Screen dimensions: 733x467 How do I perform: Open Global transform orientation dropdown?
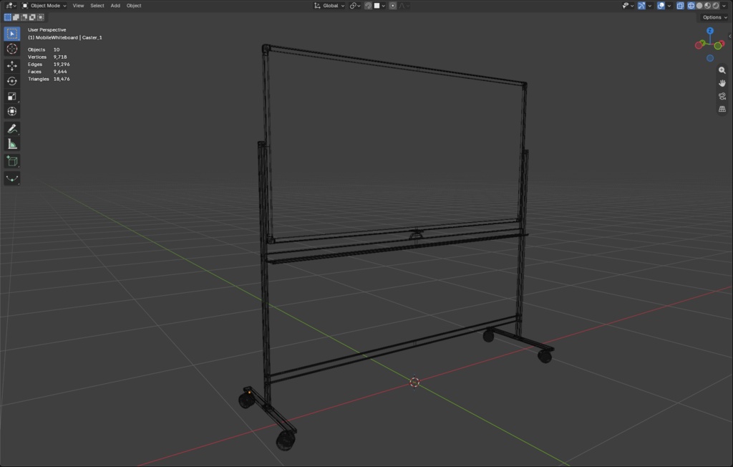pos(329,6)
